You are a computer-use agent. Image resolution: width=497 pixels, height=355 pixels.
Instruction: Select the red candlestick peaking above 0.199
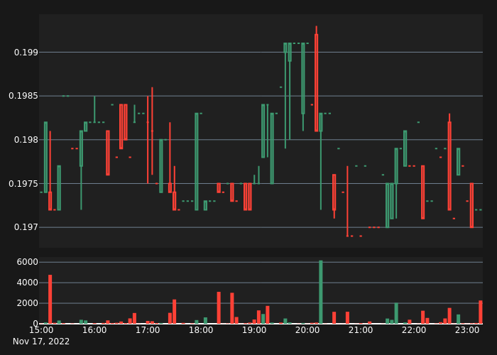317,79
